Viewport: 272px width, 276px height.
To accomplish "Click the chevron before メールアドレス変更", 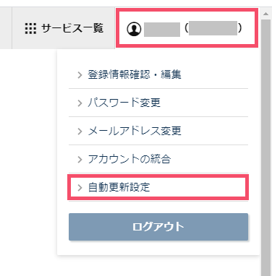I will pos(80,131).
